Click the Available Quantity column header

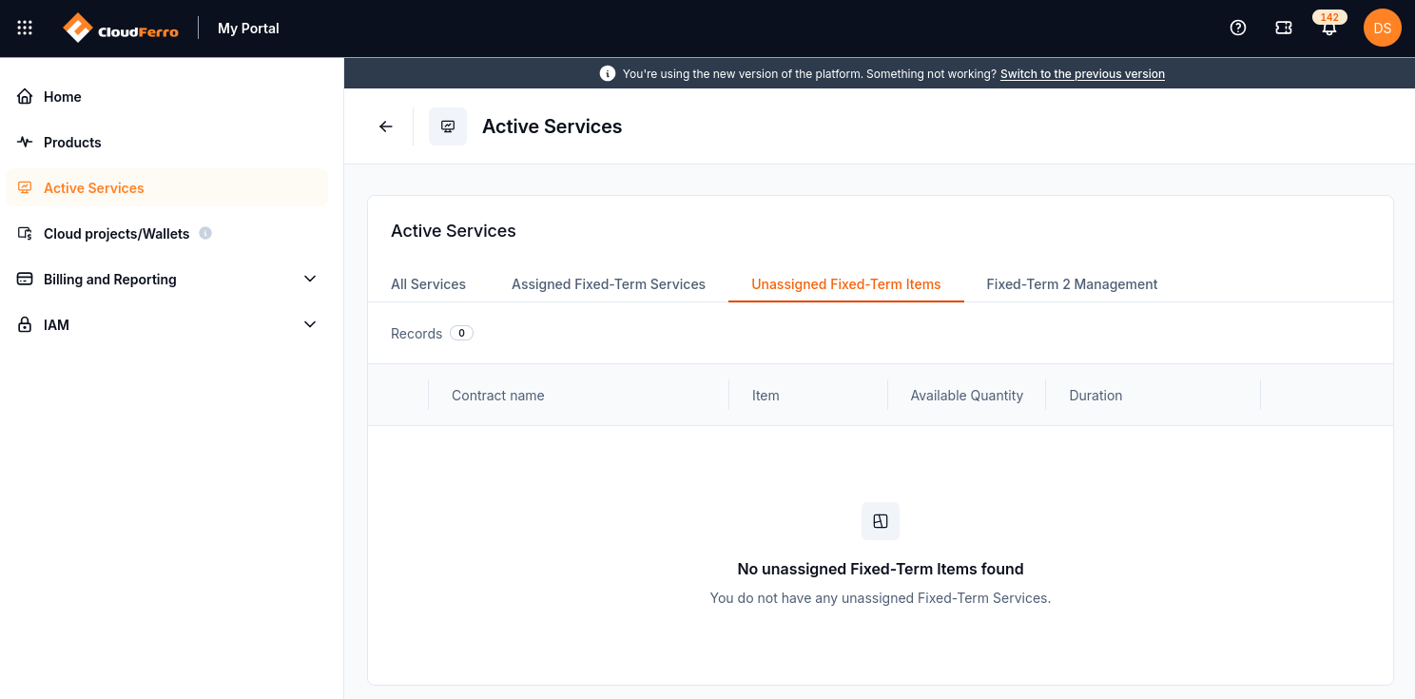[x=967, y=396]
